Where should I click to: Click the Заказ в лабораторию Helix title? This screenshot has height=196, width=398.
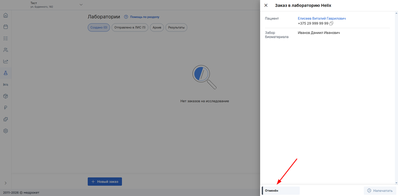point(303,5)
